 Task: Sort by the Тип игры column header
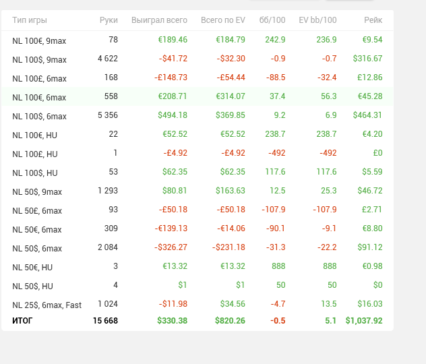[29, 21]
